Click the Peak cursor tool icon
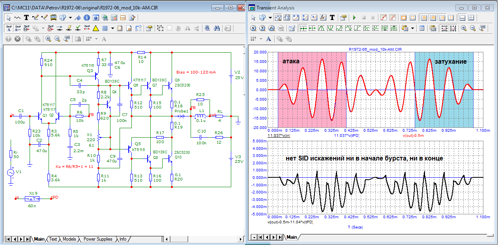Image resolution: width=498 pixels, height=245 pixels. [x=321, y=28]
